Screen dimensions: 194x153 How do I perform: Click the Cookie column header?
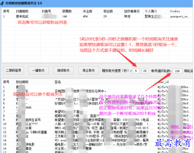[175, 11]
